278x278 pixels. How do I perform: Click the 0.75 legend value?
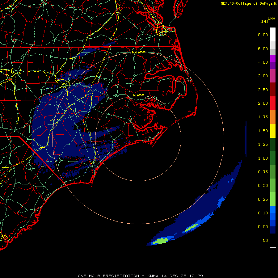coord(263,172)
